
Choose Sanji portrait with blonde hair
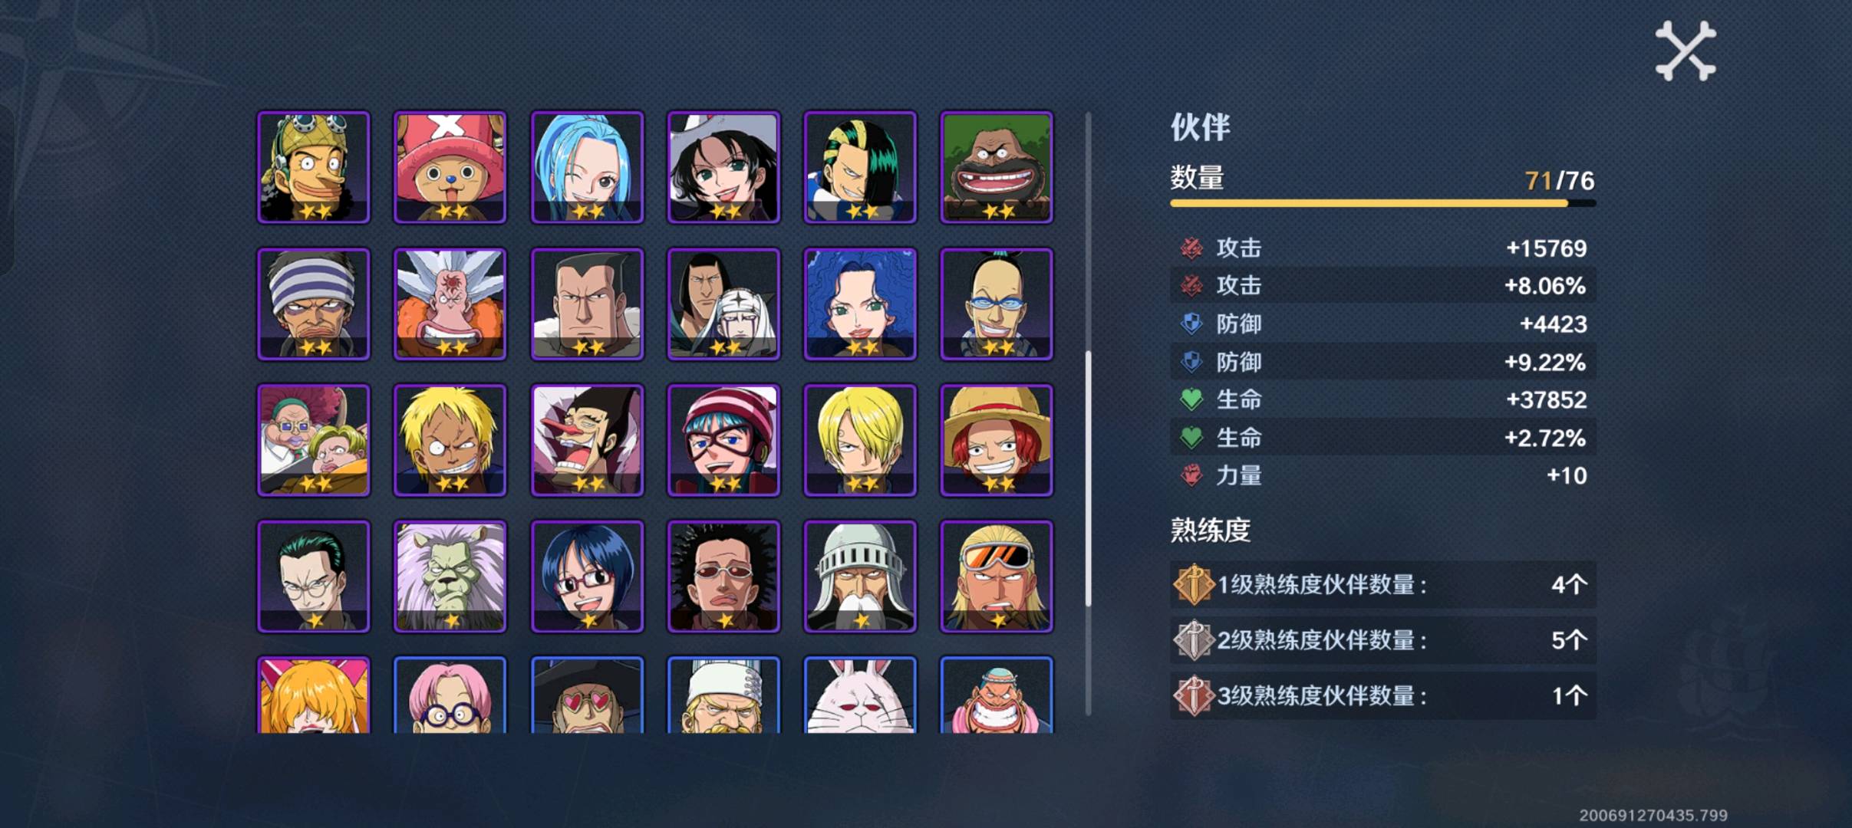(x=860, y=440)
